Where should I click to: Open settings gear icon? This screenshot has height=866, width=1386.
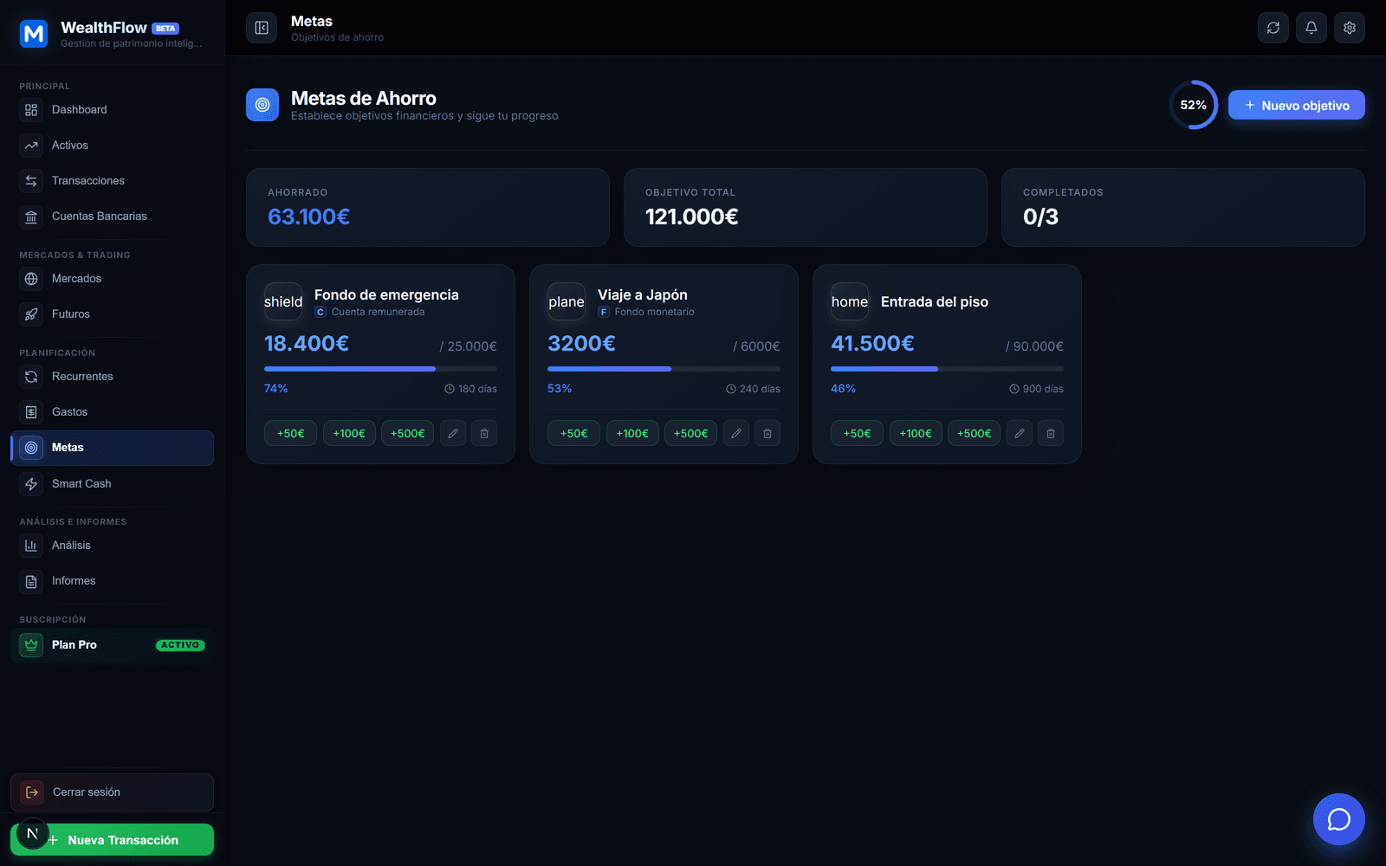[x=1350, y=28]
